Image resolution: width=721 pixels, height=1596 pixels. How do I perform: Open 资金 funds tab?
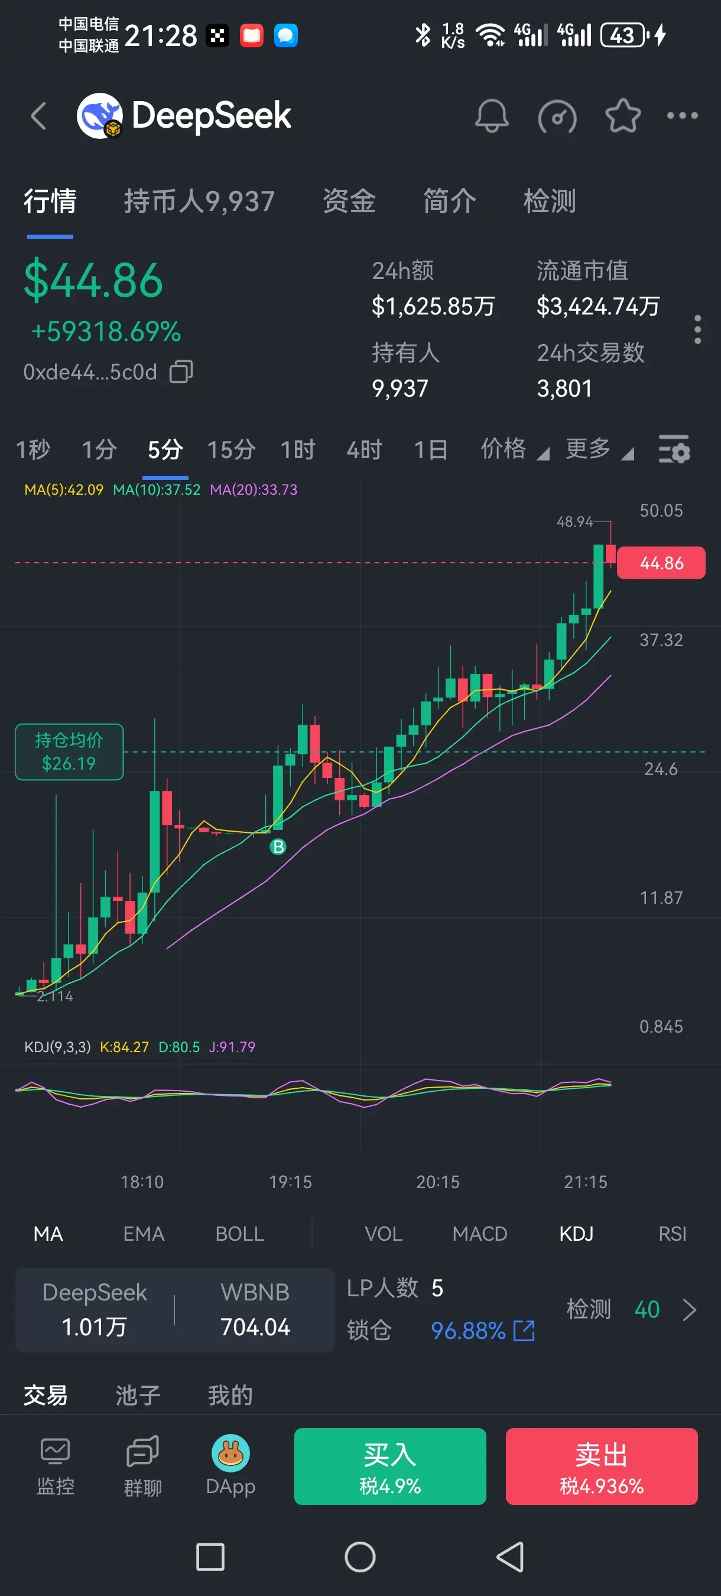pos(349,202)
